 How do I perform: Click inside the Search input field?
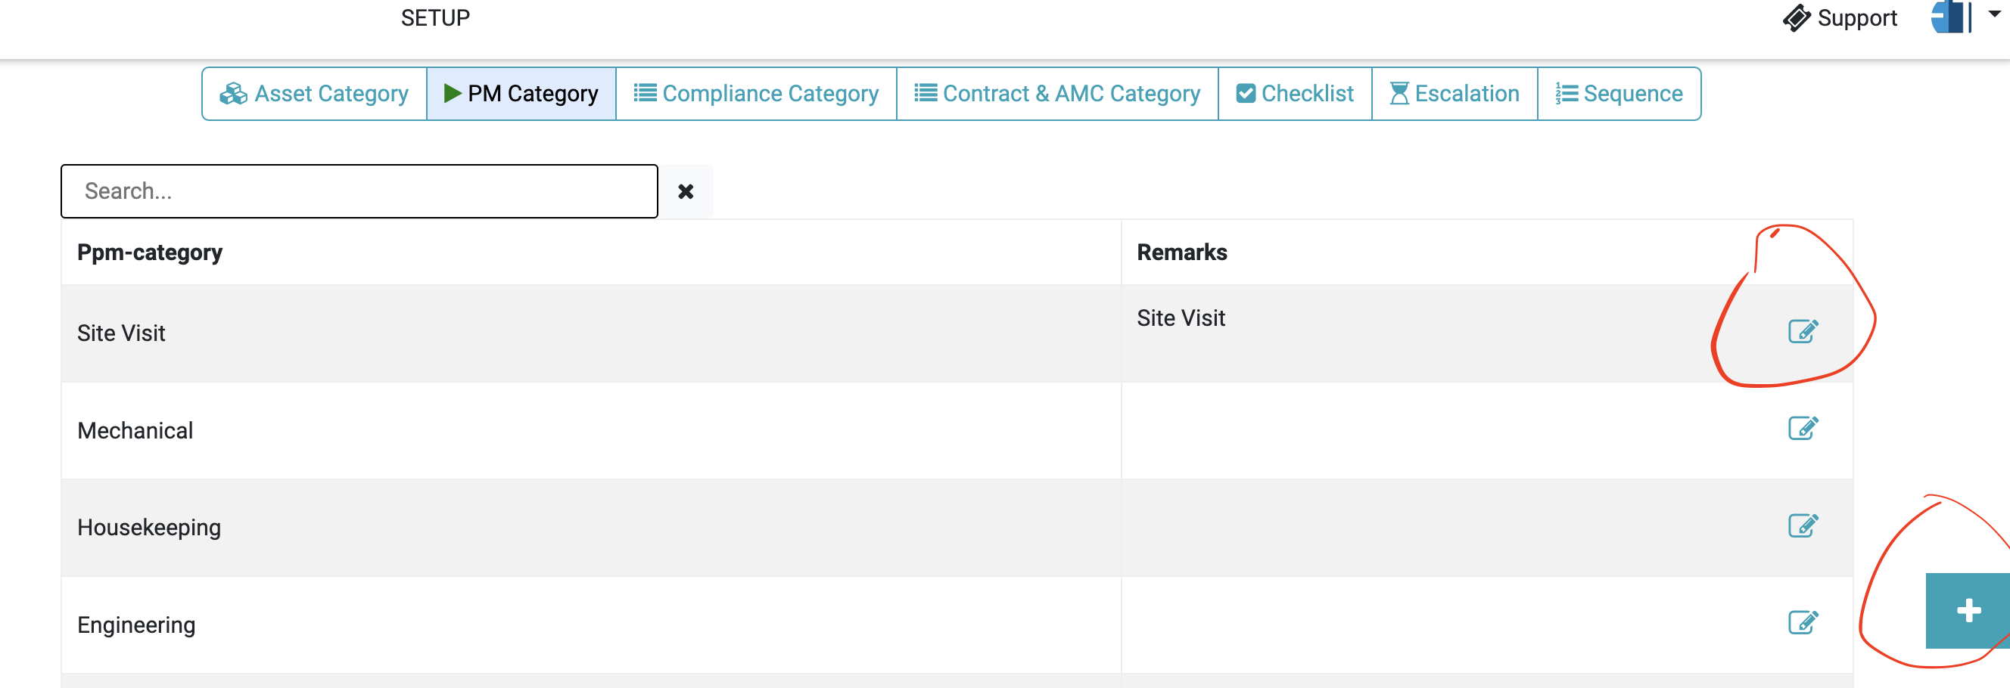[x=359, y=192]
